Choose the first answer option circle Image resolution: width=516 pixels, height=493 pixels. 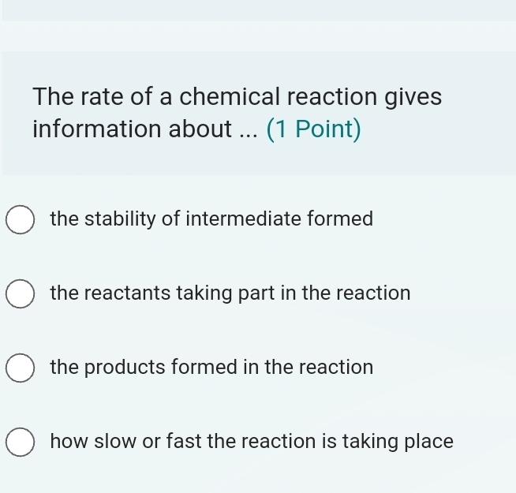(x=21, y=219)
